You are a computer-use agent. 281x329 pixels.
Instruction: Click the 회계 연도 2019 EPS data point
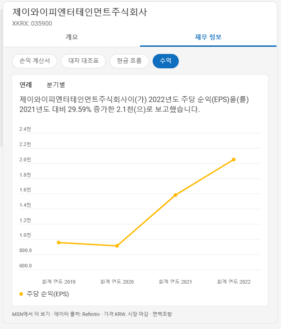tap(59, 243)
